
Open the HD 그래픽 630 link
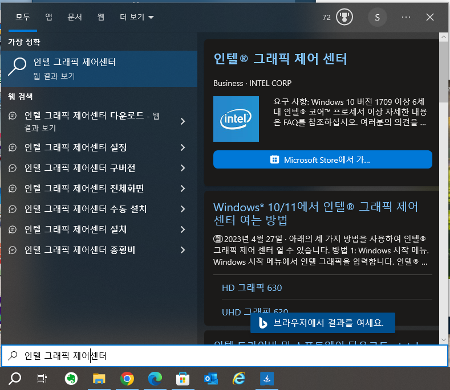252,288
